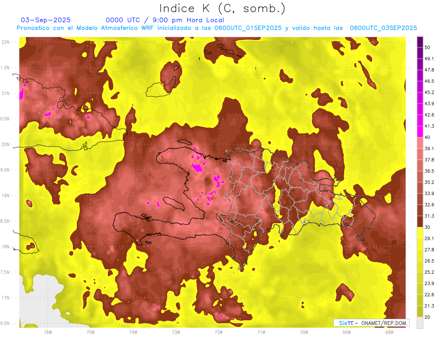Viewport: 437px width, 337px height.
Task: Click the "Indice K (C, somb.)" title
Action: tap(223, 8)
